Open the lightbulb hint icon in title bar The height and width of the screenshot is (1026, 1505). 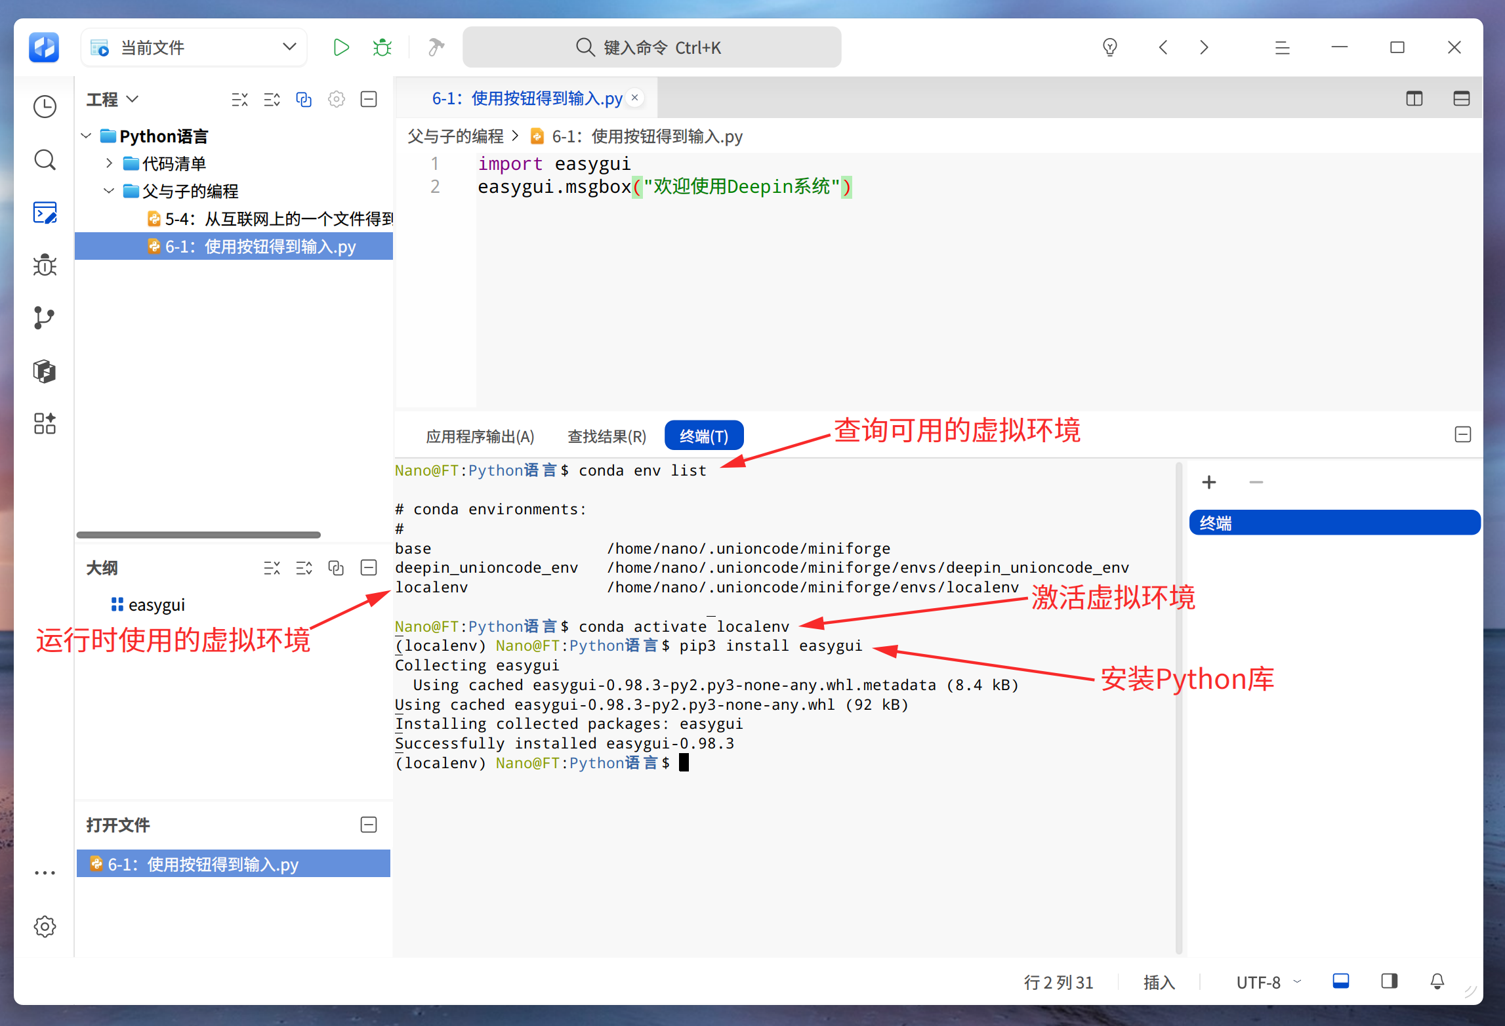1110,47
